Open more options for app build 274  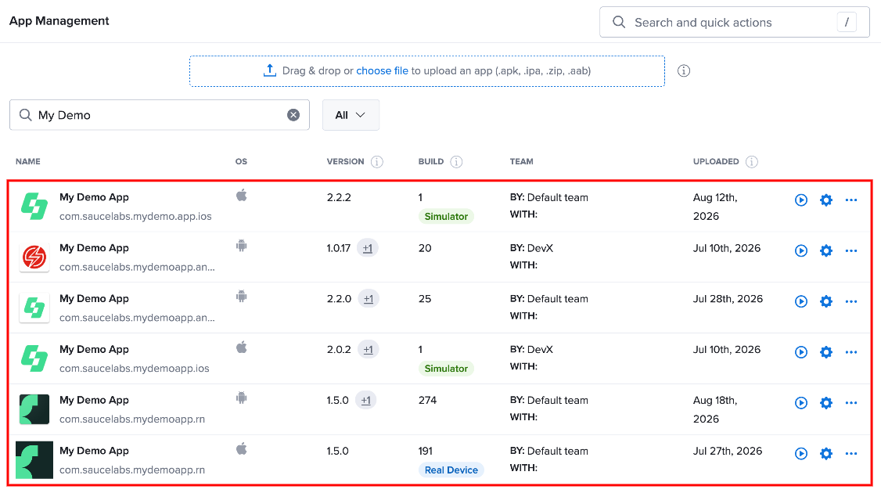pyautogui.click(x=851, y=403)
